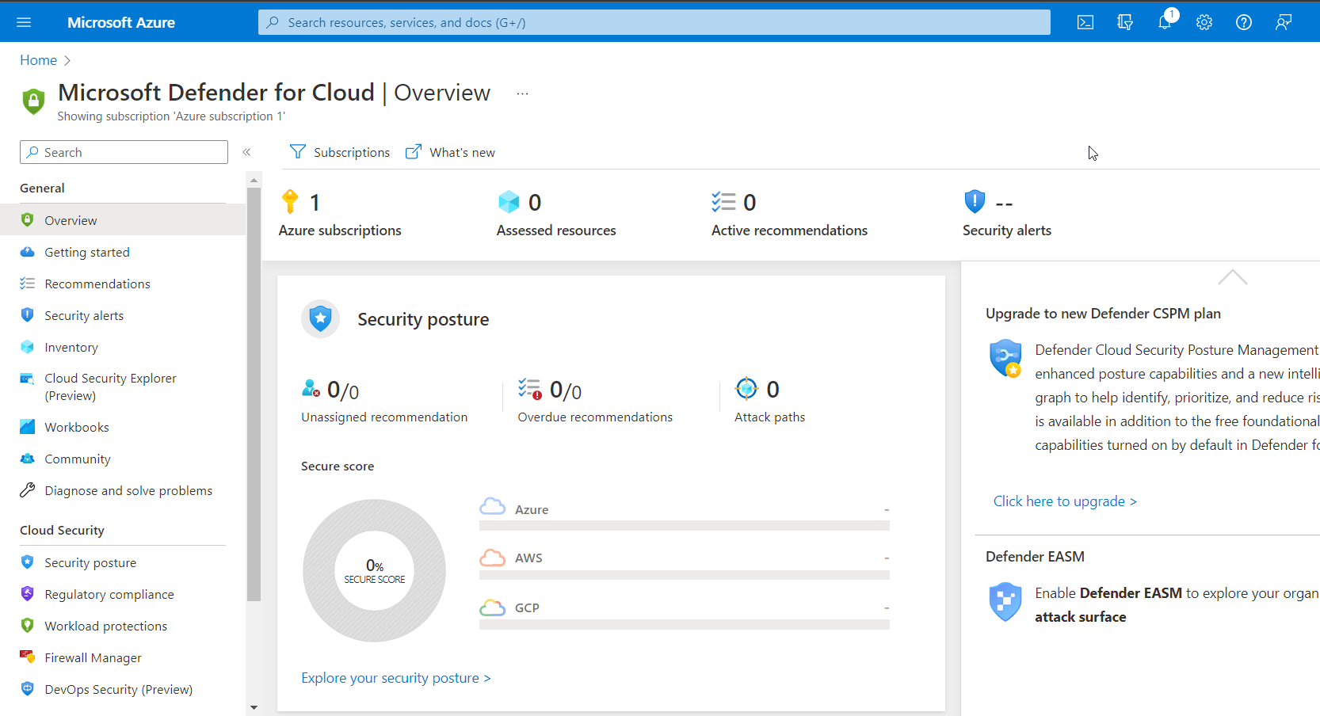Viewport: 1320px width, 716px height.
Task: Open Directories and subscriptions filter icon
Action: pyautogui.click(x=1125, y=22)
